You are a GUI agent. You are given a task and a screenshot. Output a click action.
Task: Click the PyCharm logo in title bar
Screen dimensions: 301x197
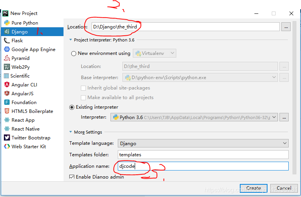[5, 13]
